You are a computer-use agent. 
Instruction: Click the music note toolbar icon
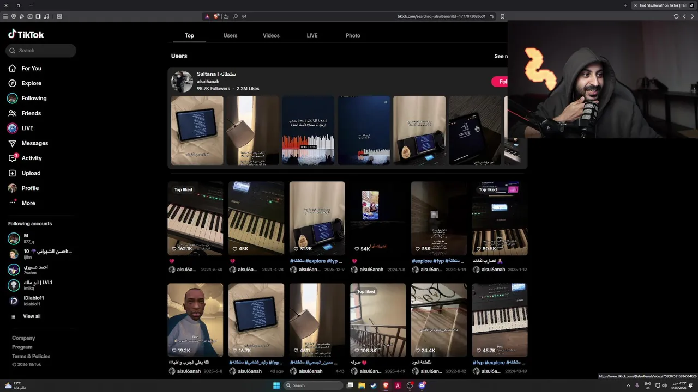(45, 16)
